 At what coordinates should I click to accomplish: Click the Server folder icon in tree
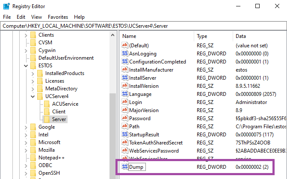point(47,119)
